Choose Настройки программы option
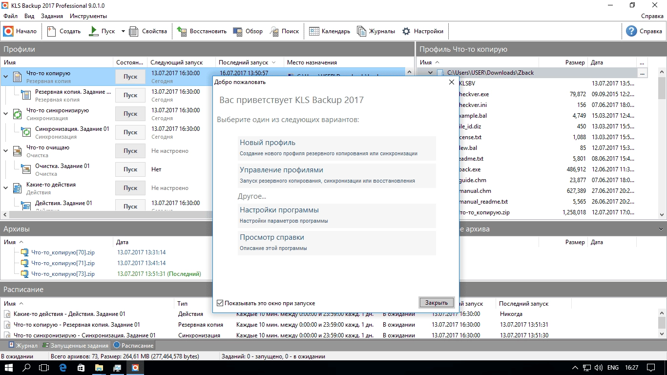 coord(336,215)
